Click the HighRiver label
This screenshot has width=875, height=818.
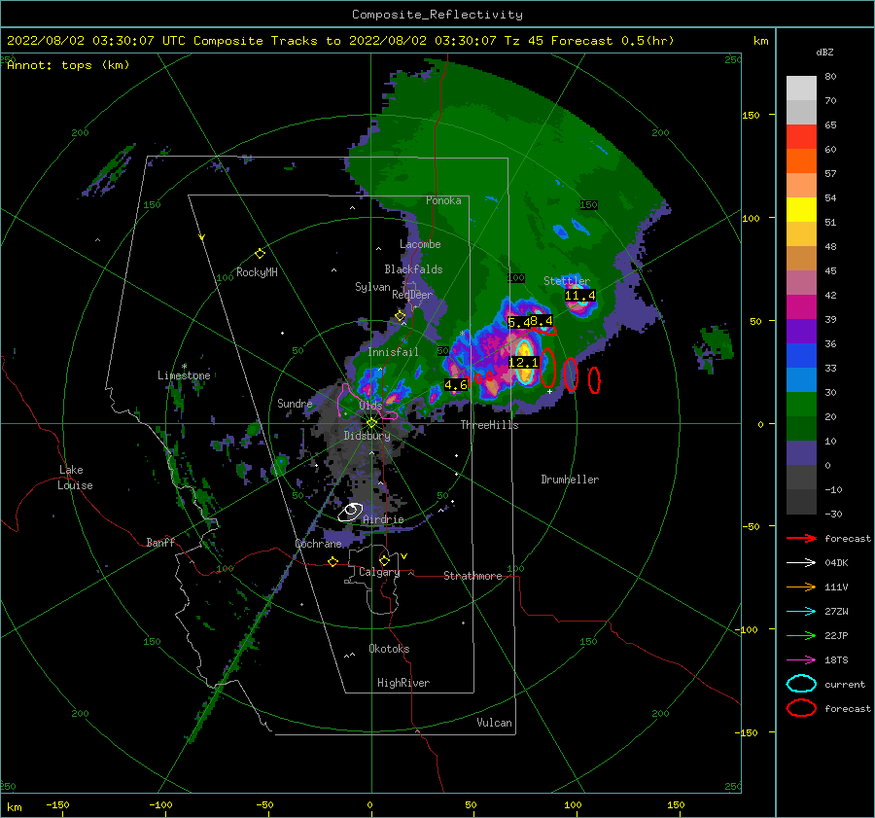point(403,683)
